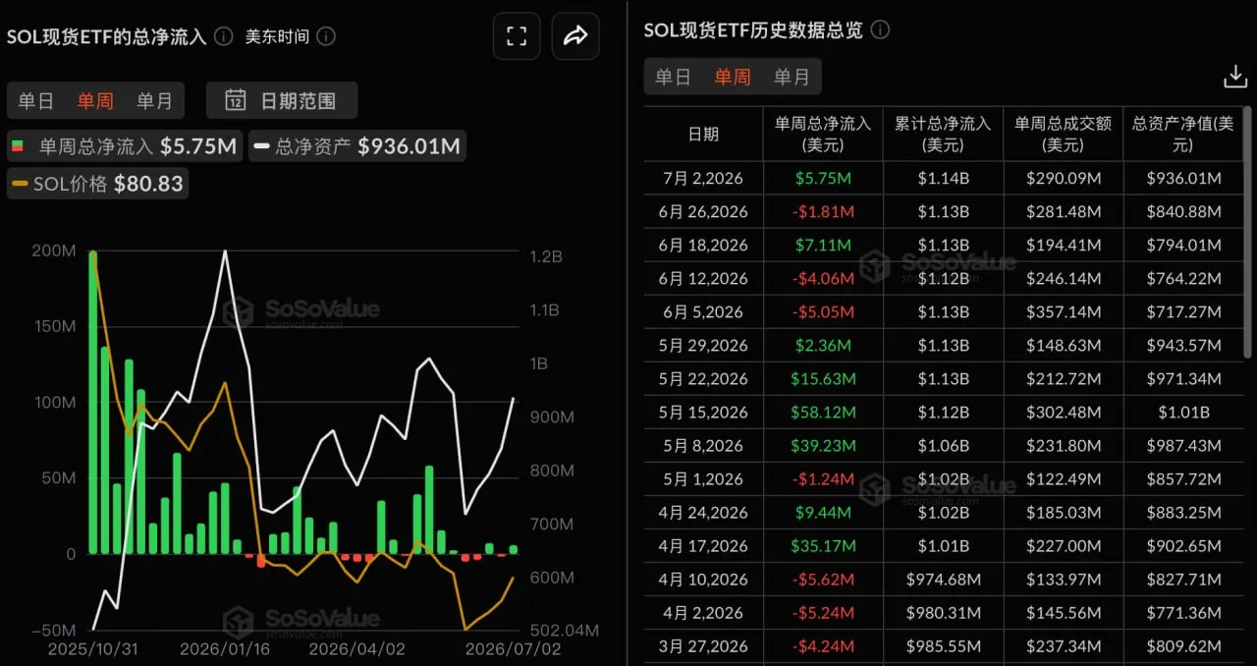This screenshot has height=666, width=1257.
Task: Switch chart to 单月 view
Action: click(154, 100)
